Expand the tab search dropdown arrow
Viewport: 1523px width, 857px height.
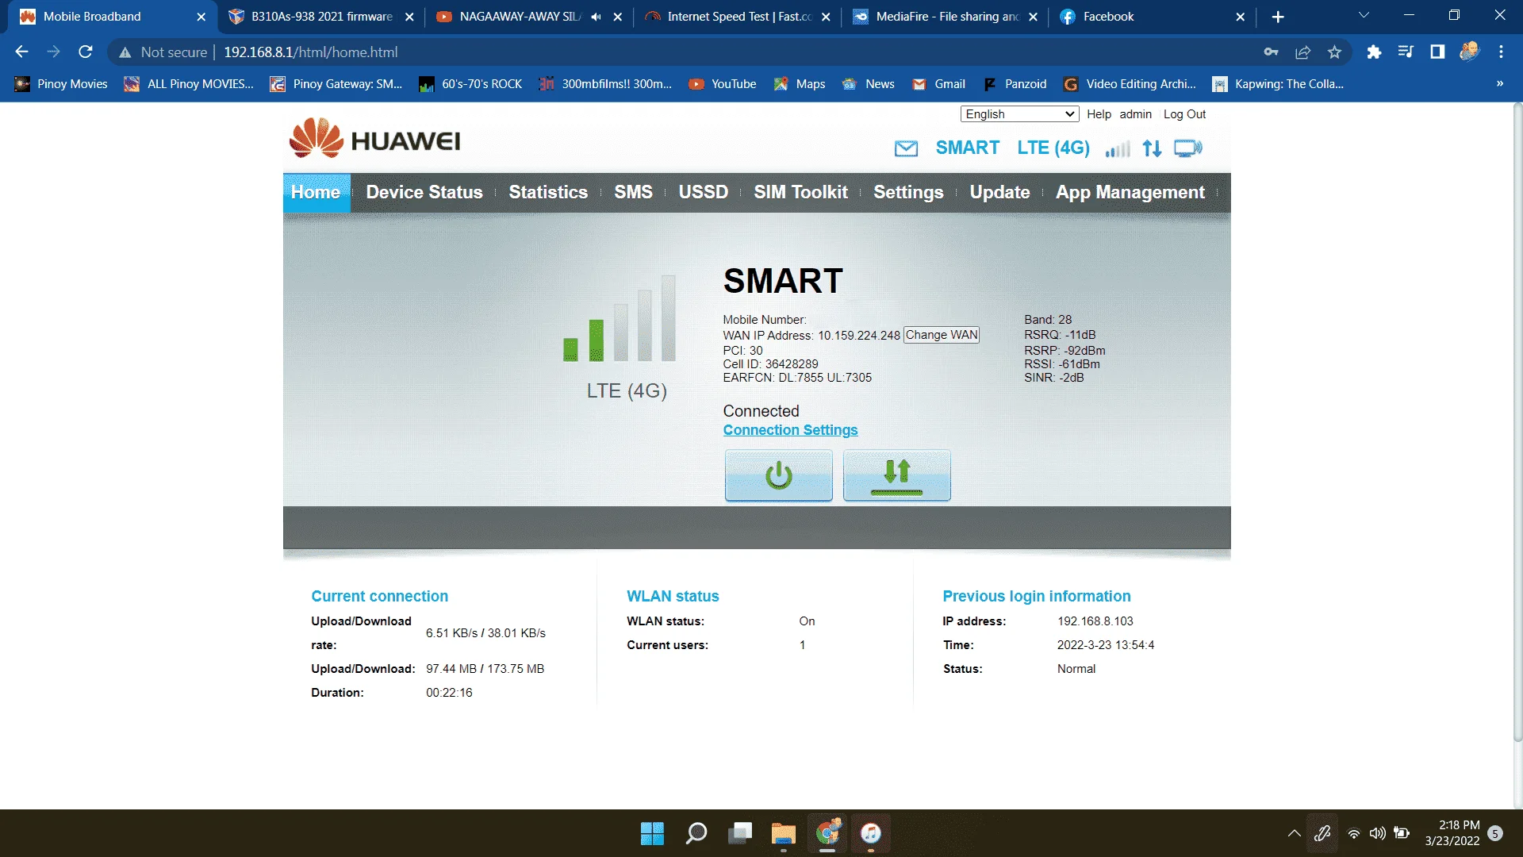[x=1364, y=16]
